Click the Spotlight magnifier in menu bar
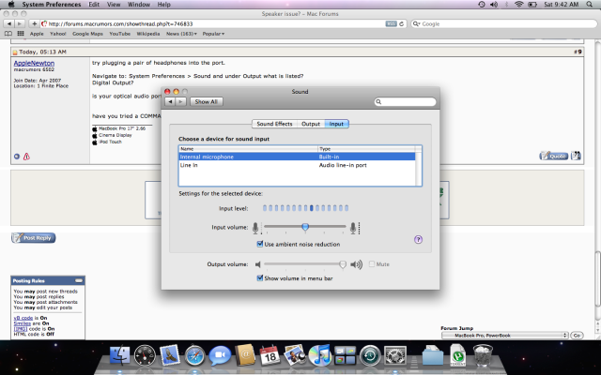This screenshot has height=375, width=601. pos(589,4)
